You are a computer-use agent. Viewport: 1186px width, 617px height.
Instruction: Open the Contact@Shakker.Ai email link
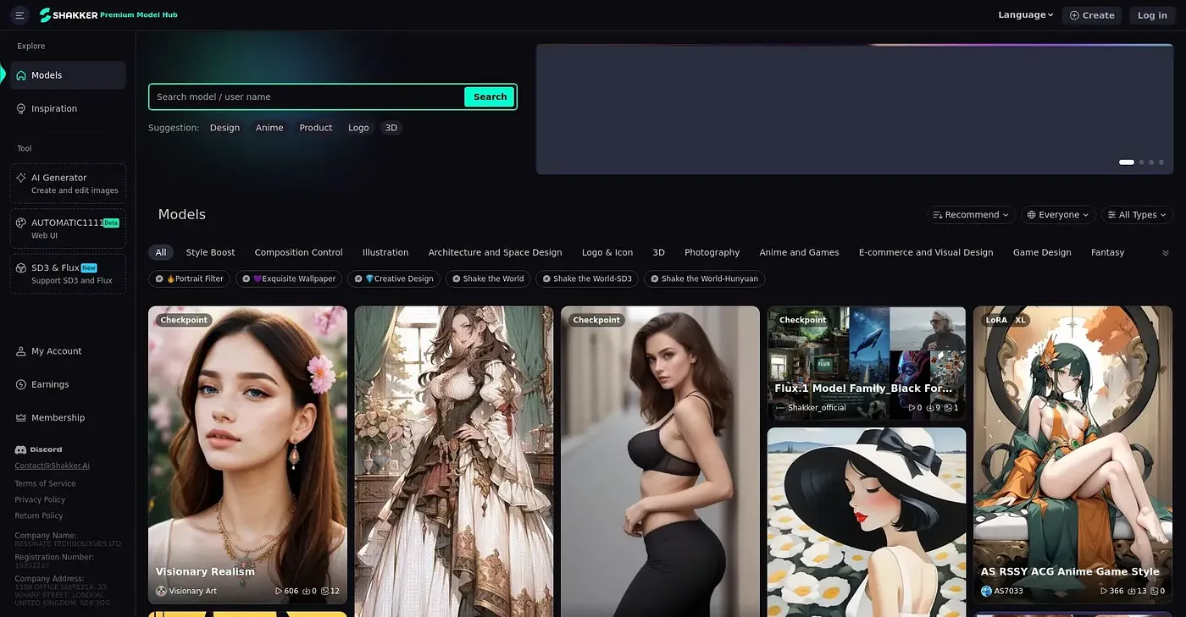tap(52, 466)
